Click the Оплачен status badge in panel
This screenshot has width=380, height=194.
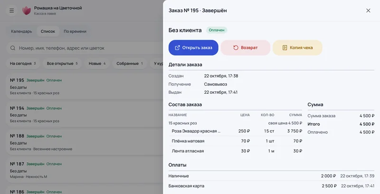(x=217, y=30)
